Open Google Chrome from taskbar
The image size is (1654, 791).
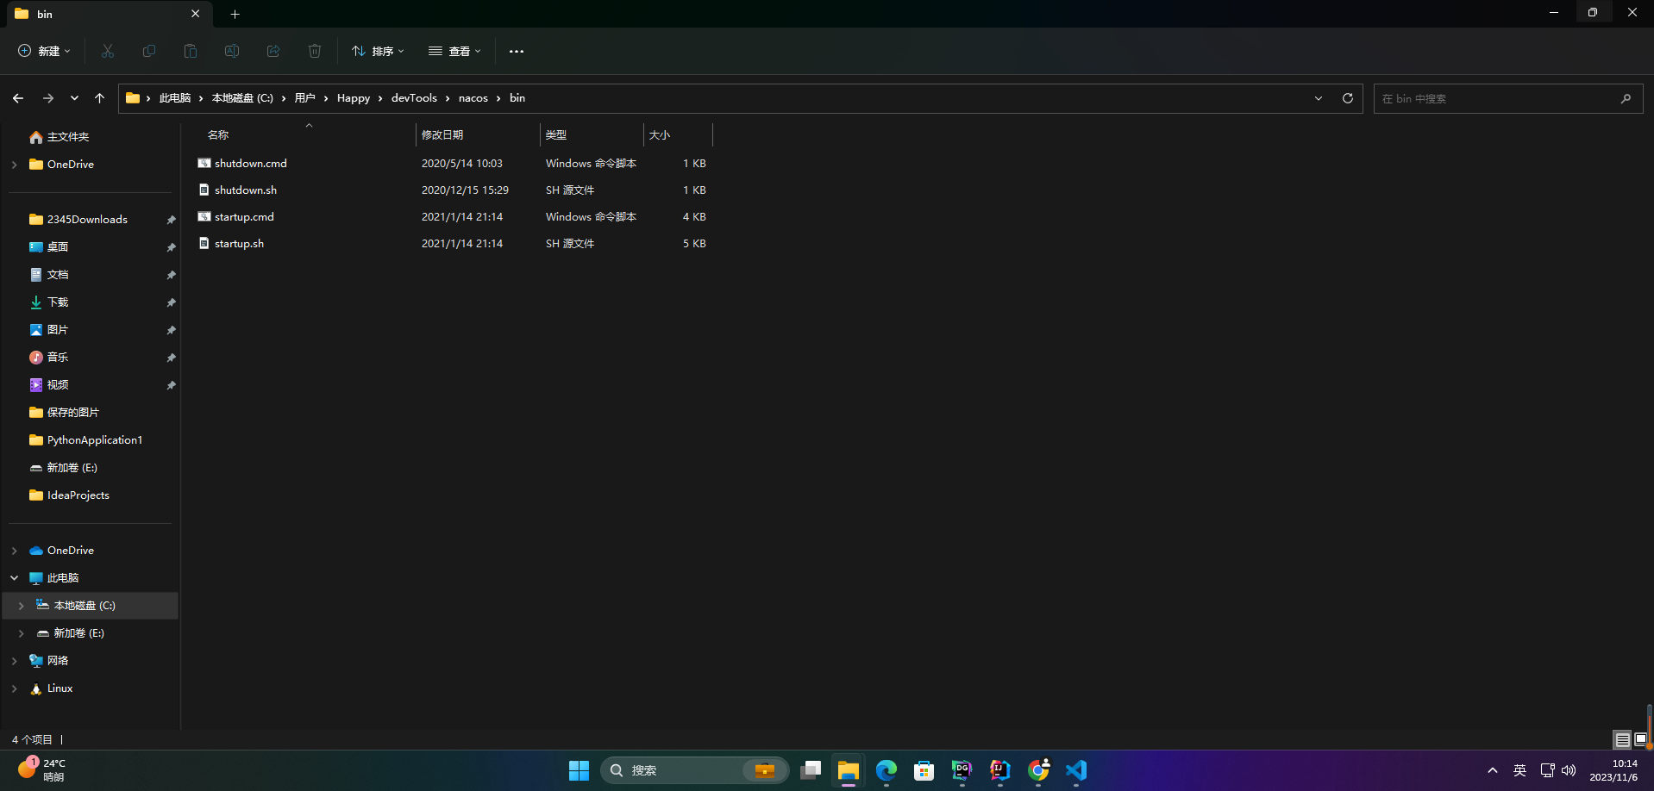1038,770
